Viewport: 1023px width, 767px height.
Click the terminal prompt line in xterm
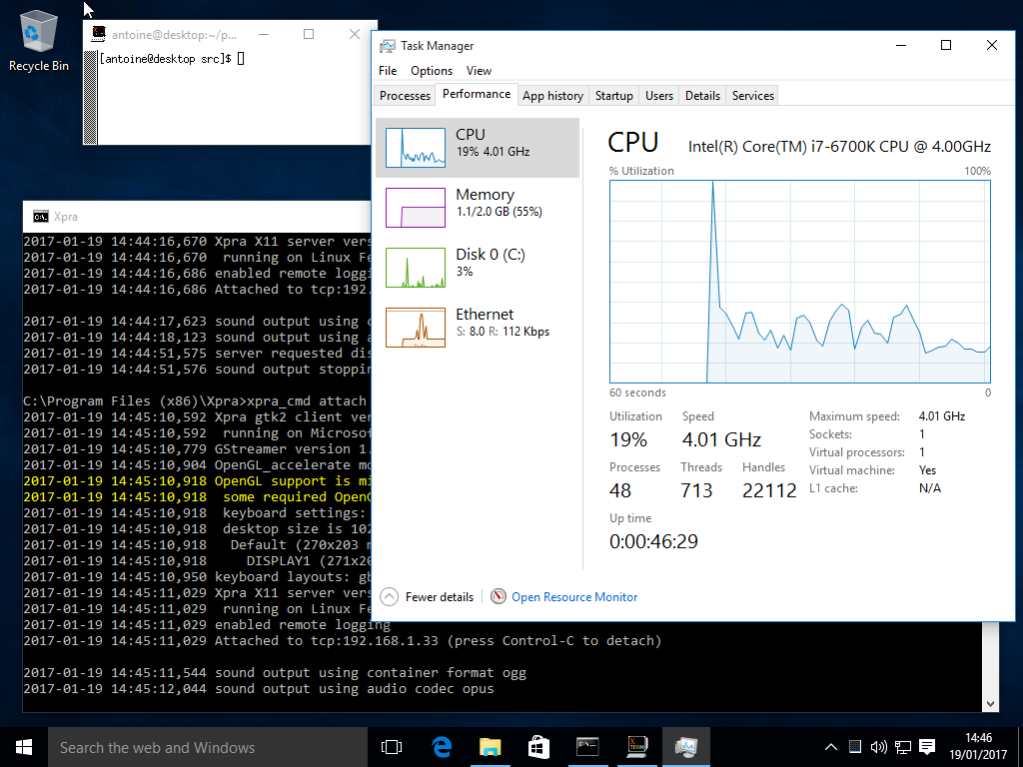[172, 59]
